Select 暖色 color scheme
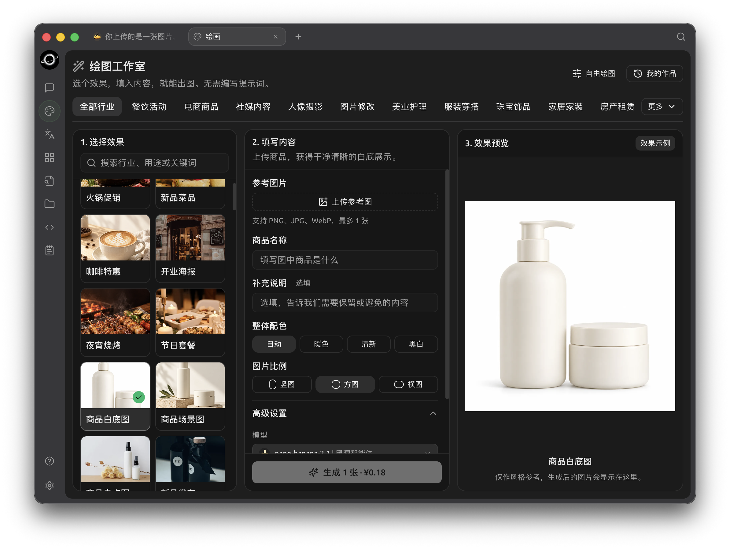This screenshot has width=730, height=549. click(x=321, y=344)
